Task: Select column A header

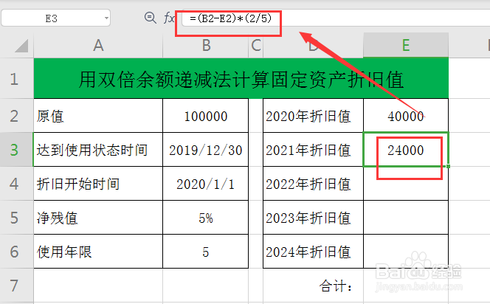Action: coord(98,46)
